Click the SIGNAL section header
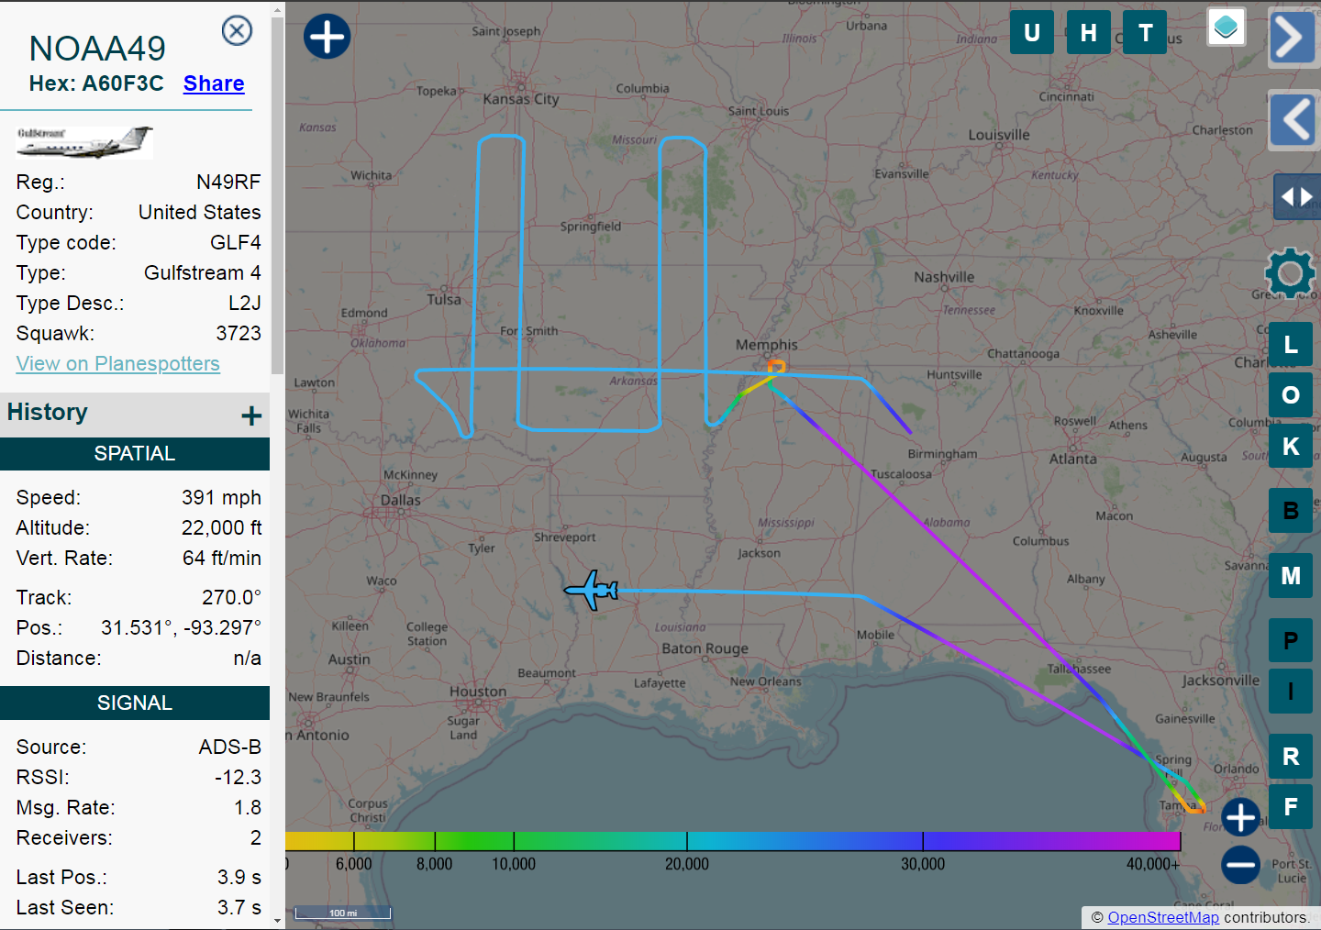This screenshot has width=1321, height=930. 135,703
